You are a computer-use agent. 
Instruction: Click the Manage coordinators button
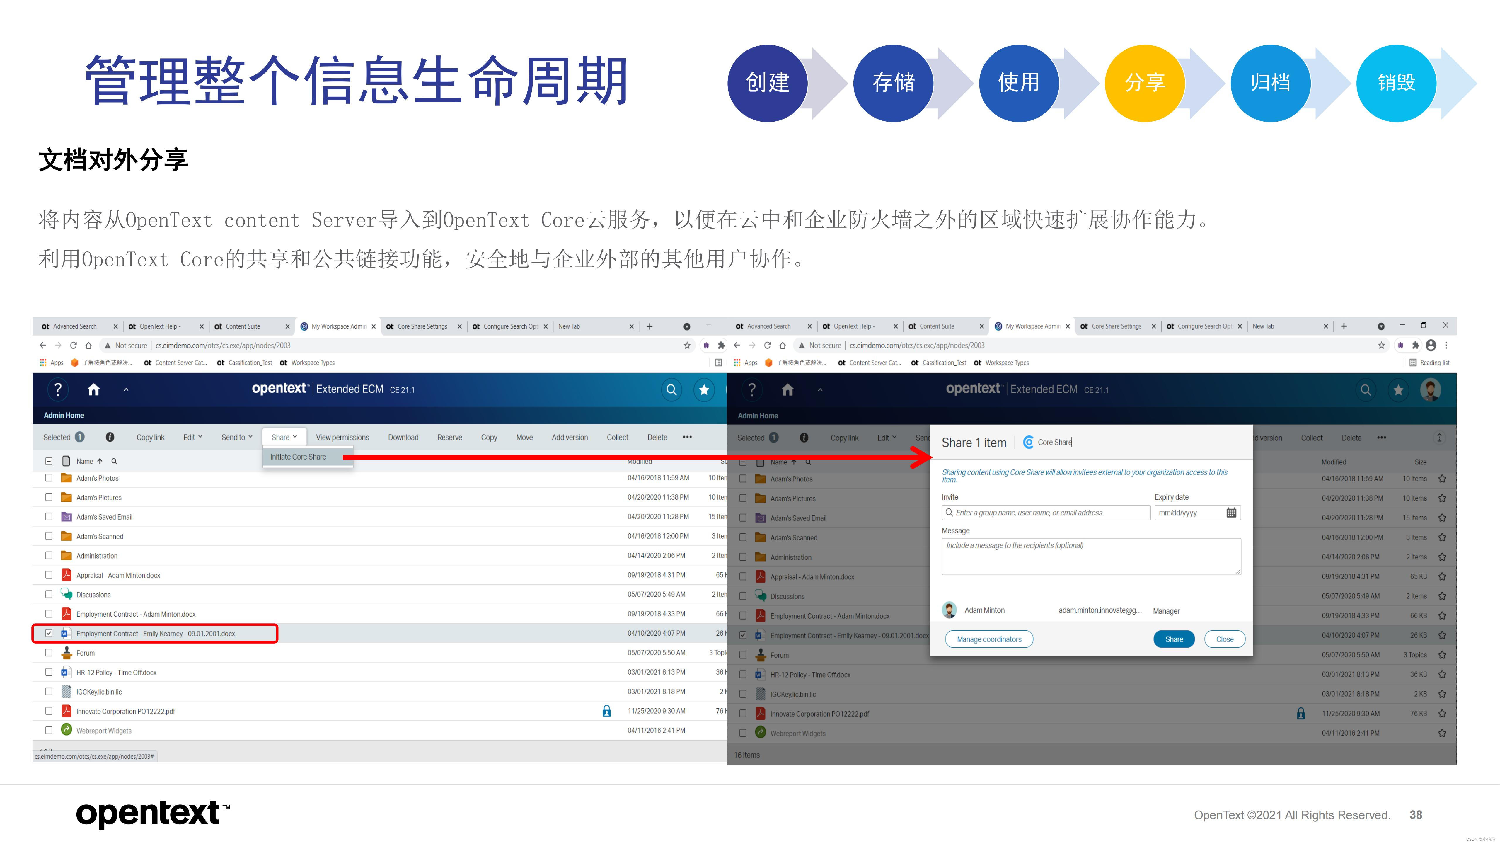point(989,639)
